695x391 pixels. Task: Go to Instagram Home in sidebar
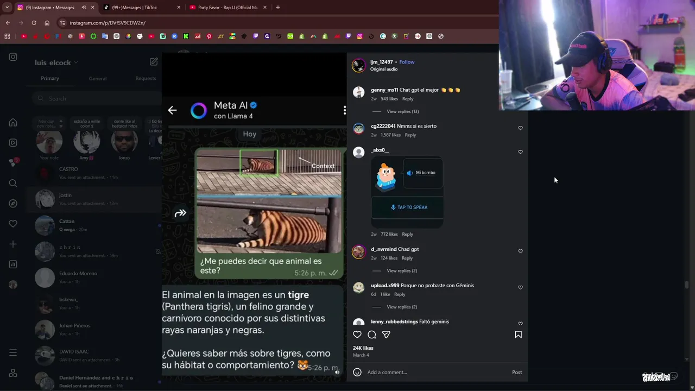pyautogui.click(x=13, y=123)
